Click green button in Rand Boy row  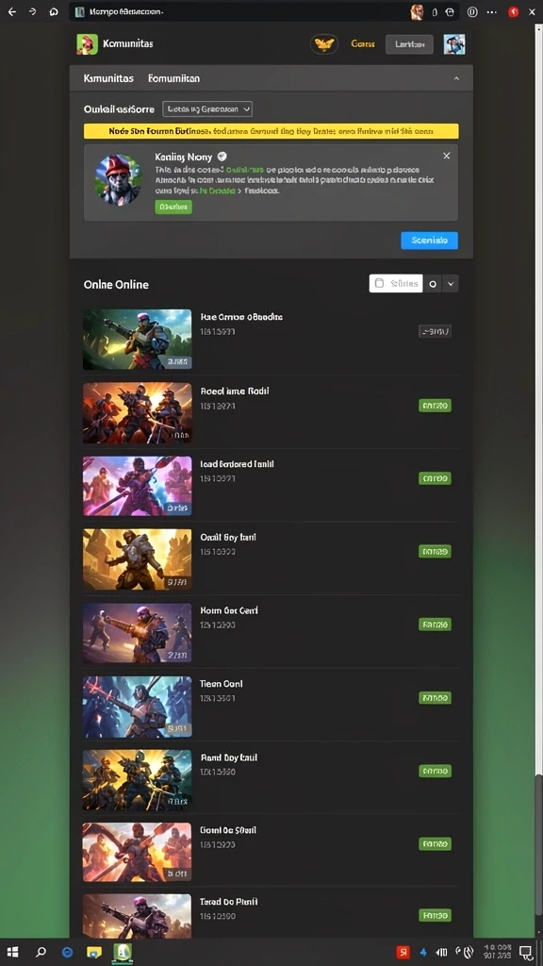pos(435,771)
